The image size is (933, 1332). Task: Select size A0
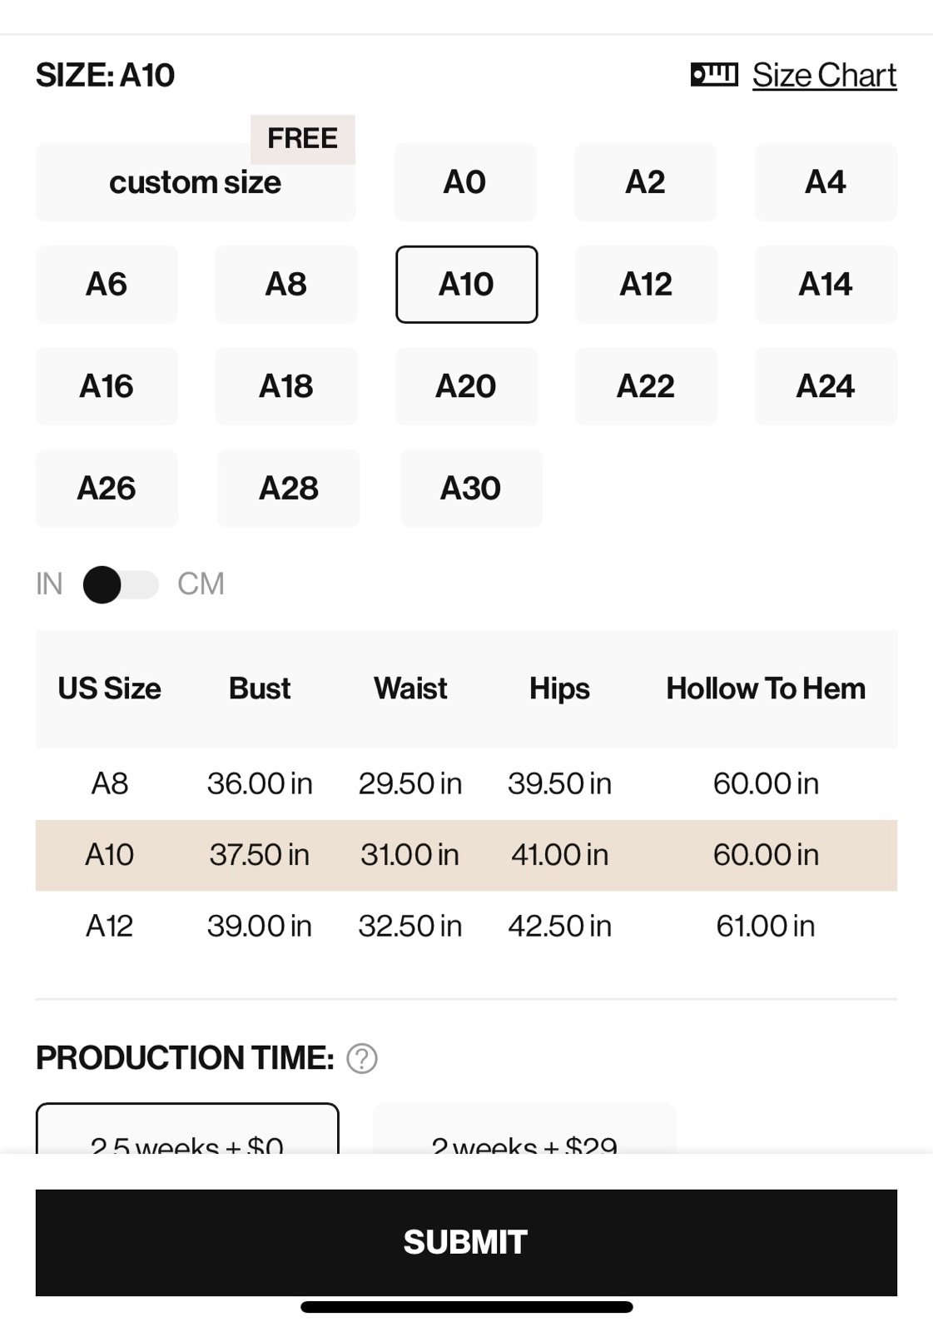(465, 182)
